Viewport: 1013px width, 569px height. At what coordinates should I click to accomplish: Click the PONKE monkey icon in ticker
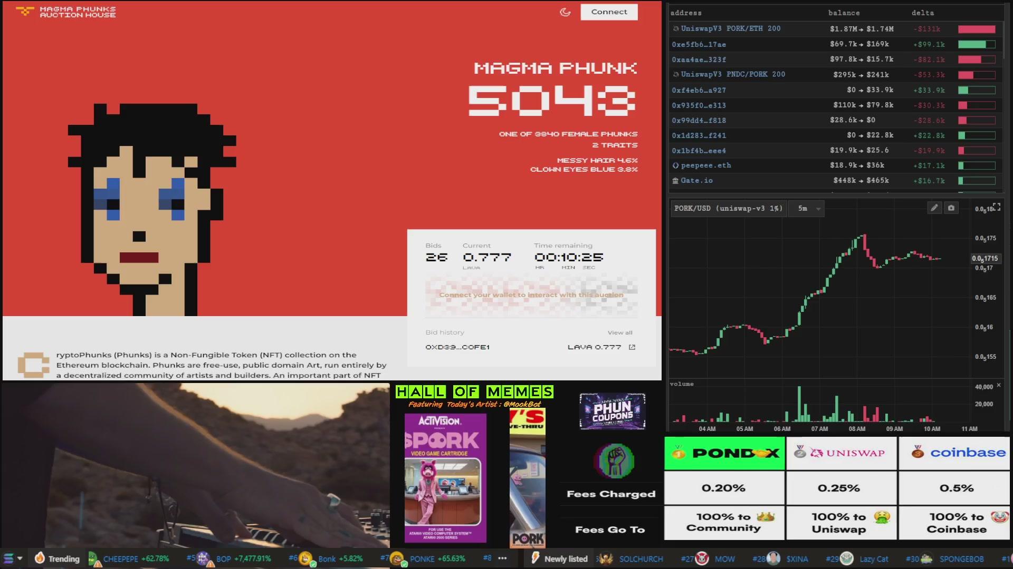(x=397, y=558)
